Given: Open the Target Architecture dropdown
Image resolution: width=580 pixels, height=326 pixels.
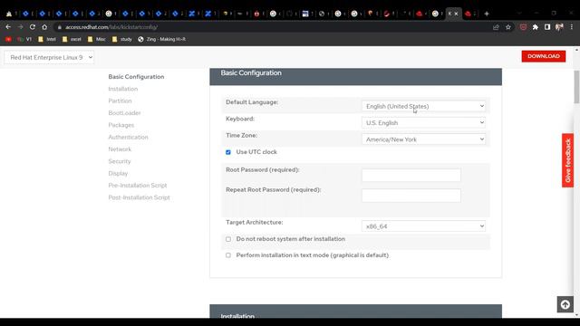Looking at the screenshot, I should [x=423, y=226].
